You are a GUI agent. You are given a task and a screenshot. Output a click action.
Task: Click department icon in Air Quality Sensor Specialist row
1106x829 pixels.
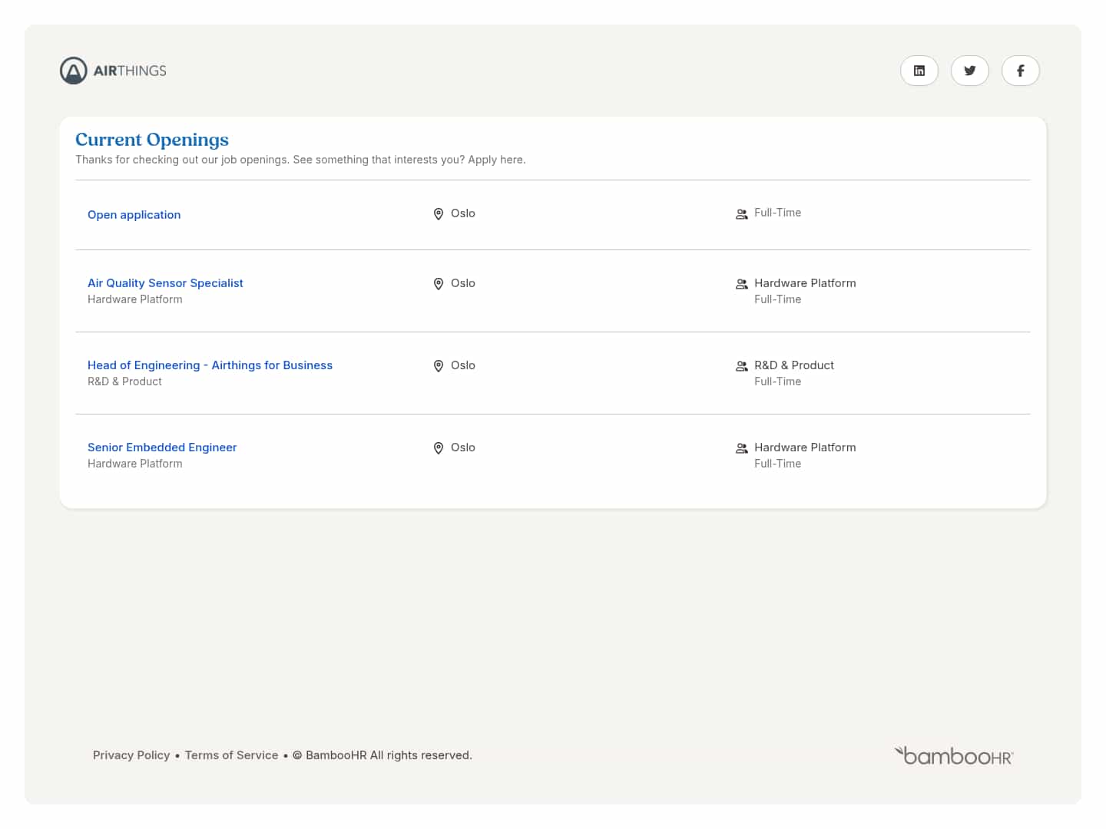click(x=742, y=284)
